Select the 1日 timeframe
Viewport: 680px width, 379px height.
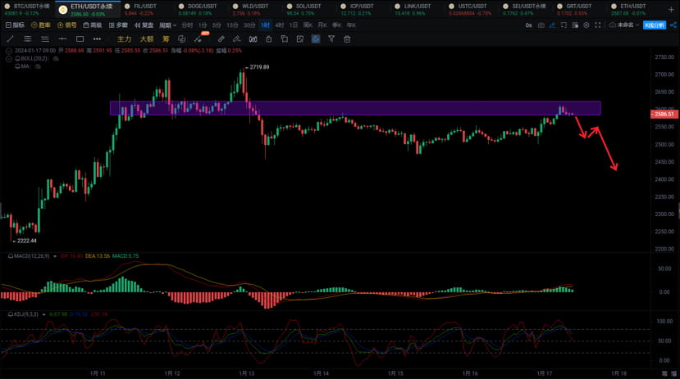coord(294,25)
